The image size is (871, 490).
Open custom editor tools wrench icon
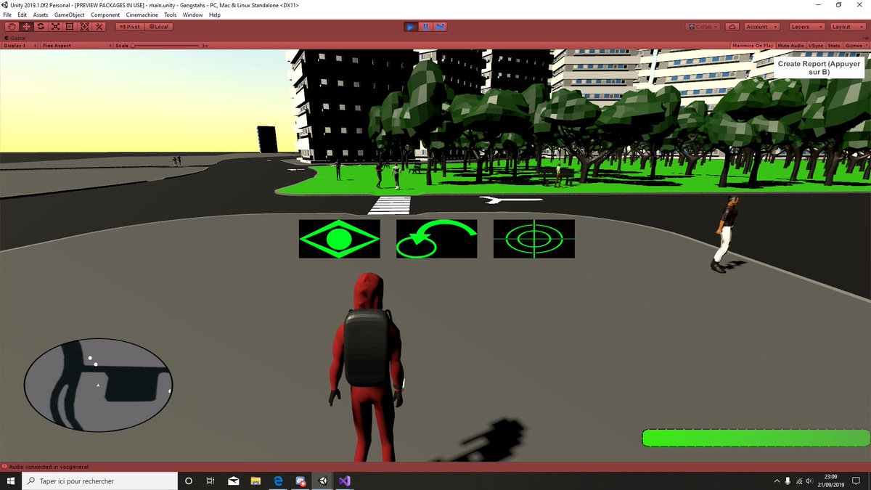(x=99, y=27)
